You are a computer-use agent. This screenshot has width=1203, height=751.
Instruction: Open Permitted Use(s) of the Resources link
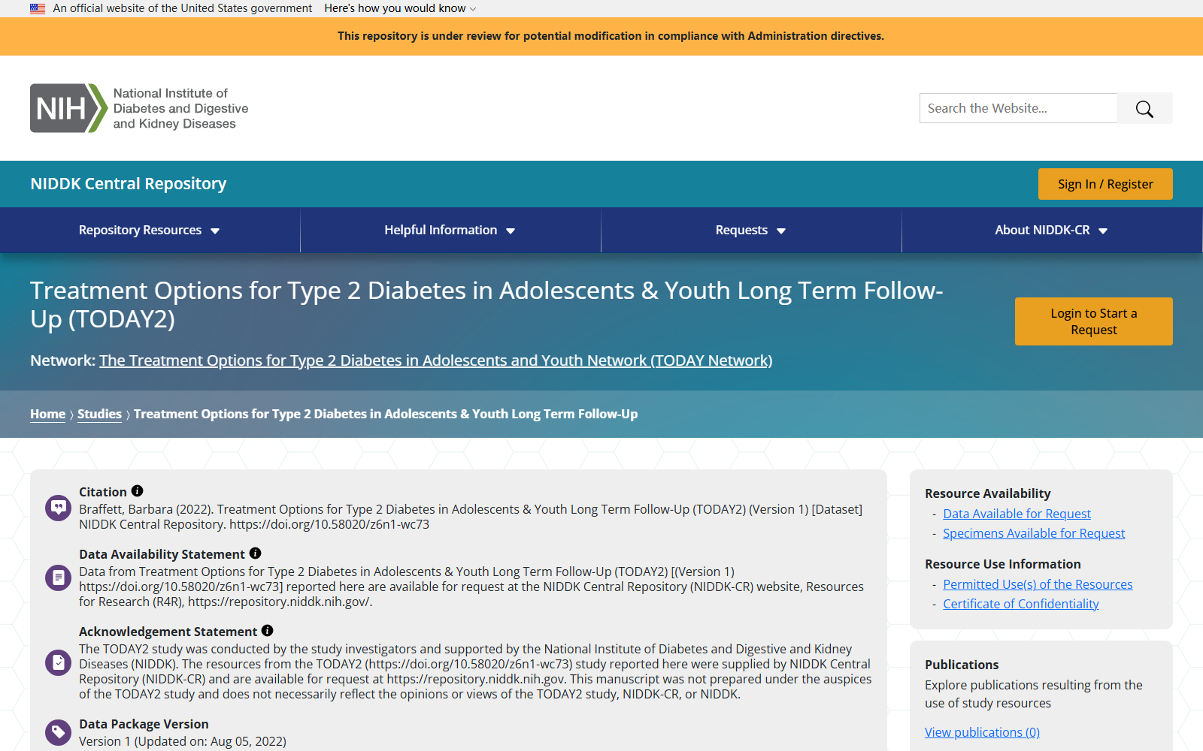coord(1038,584)
